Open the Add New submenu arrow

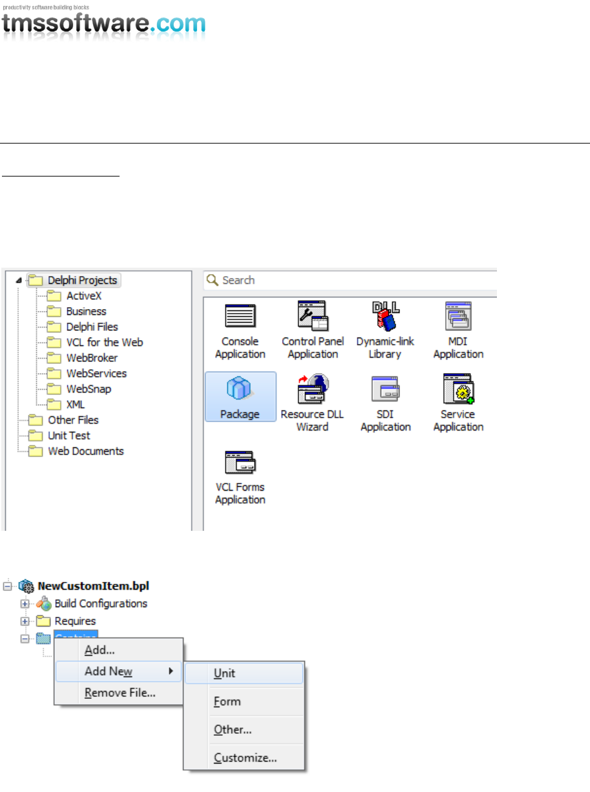pyautogui.click(x=171, y=671)
